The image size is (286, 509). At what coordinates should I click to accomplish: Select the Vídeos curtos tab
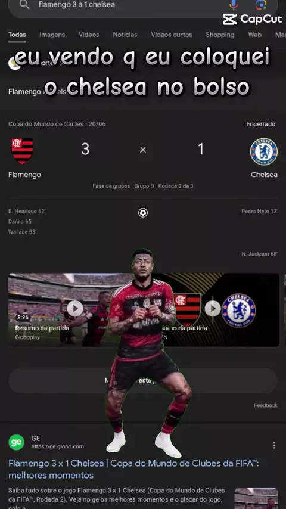[x=172, y=35]
